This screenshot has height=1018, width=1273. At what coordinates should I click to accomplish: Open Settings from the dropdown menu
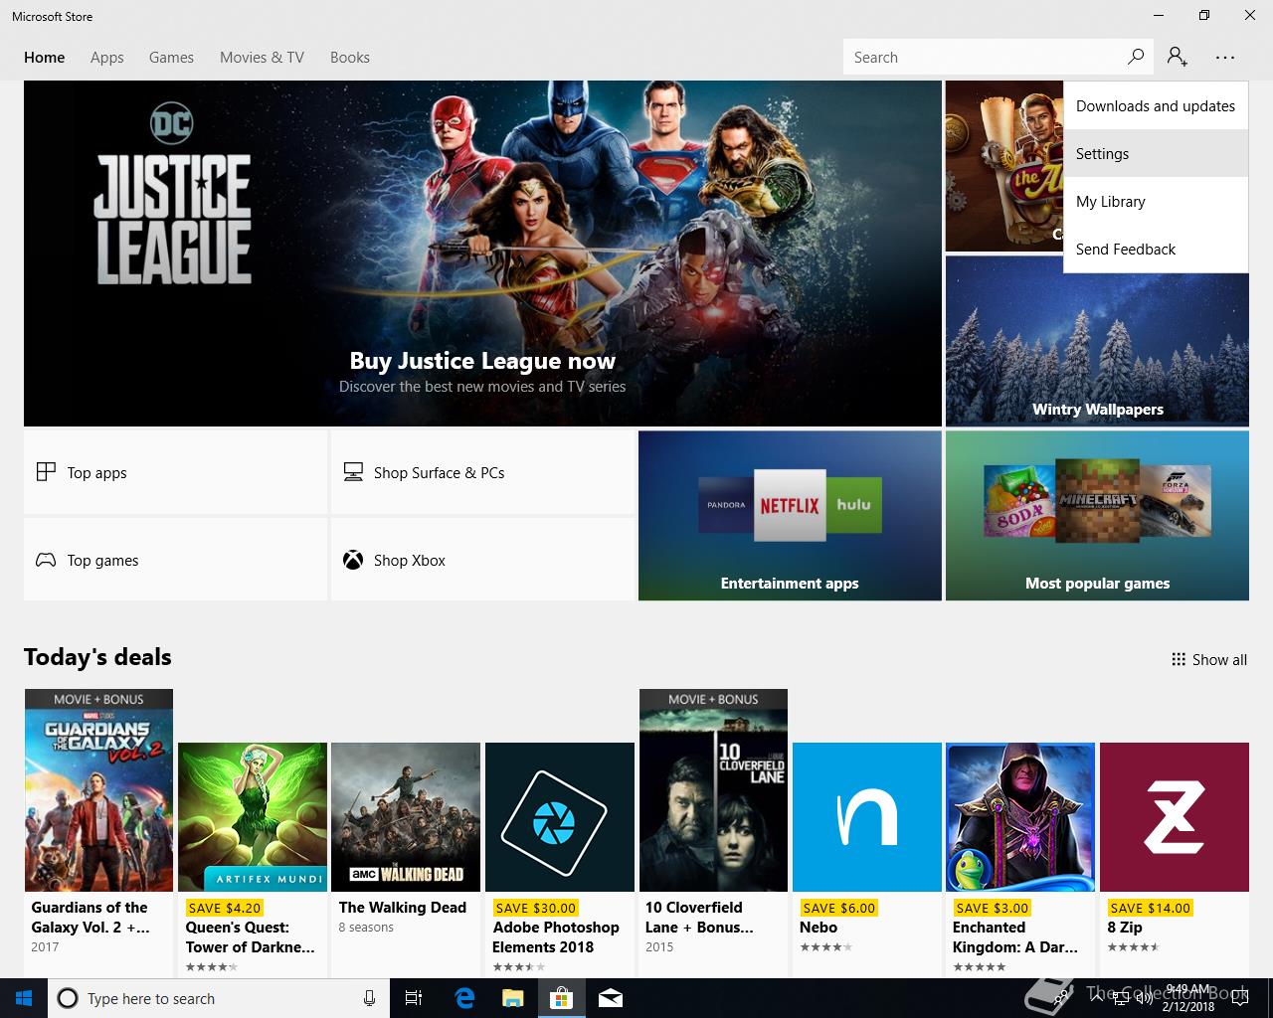pyautogui.click(x=1156, y=153)
